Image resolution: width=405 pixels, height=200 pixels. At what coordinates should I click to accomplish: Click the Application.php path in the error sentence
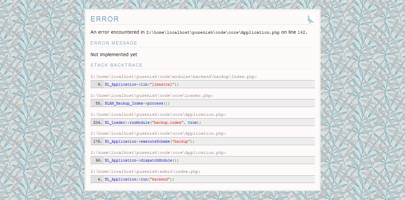213,32
